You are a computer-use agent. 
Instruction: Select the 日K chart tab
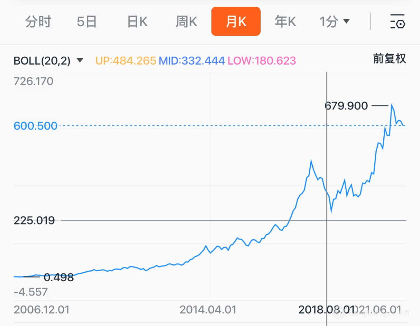point(137,22)
